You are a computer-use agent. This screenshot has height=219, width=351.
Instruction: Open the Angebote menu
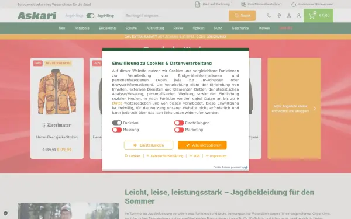(82, 29)
